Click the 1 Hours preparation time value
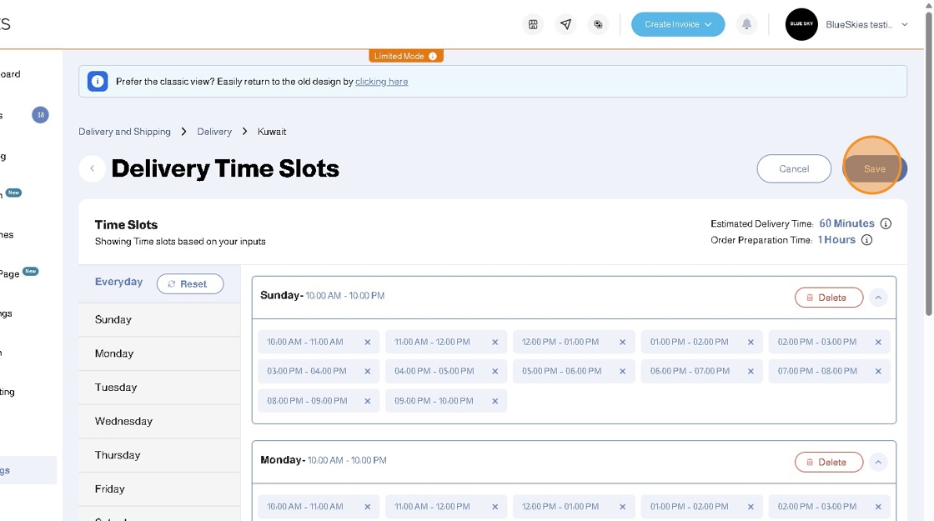This screenshot has height=521, width=934. tap(836, 239)
